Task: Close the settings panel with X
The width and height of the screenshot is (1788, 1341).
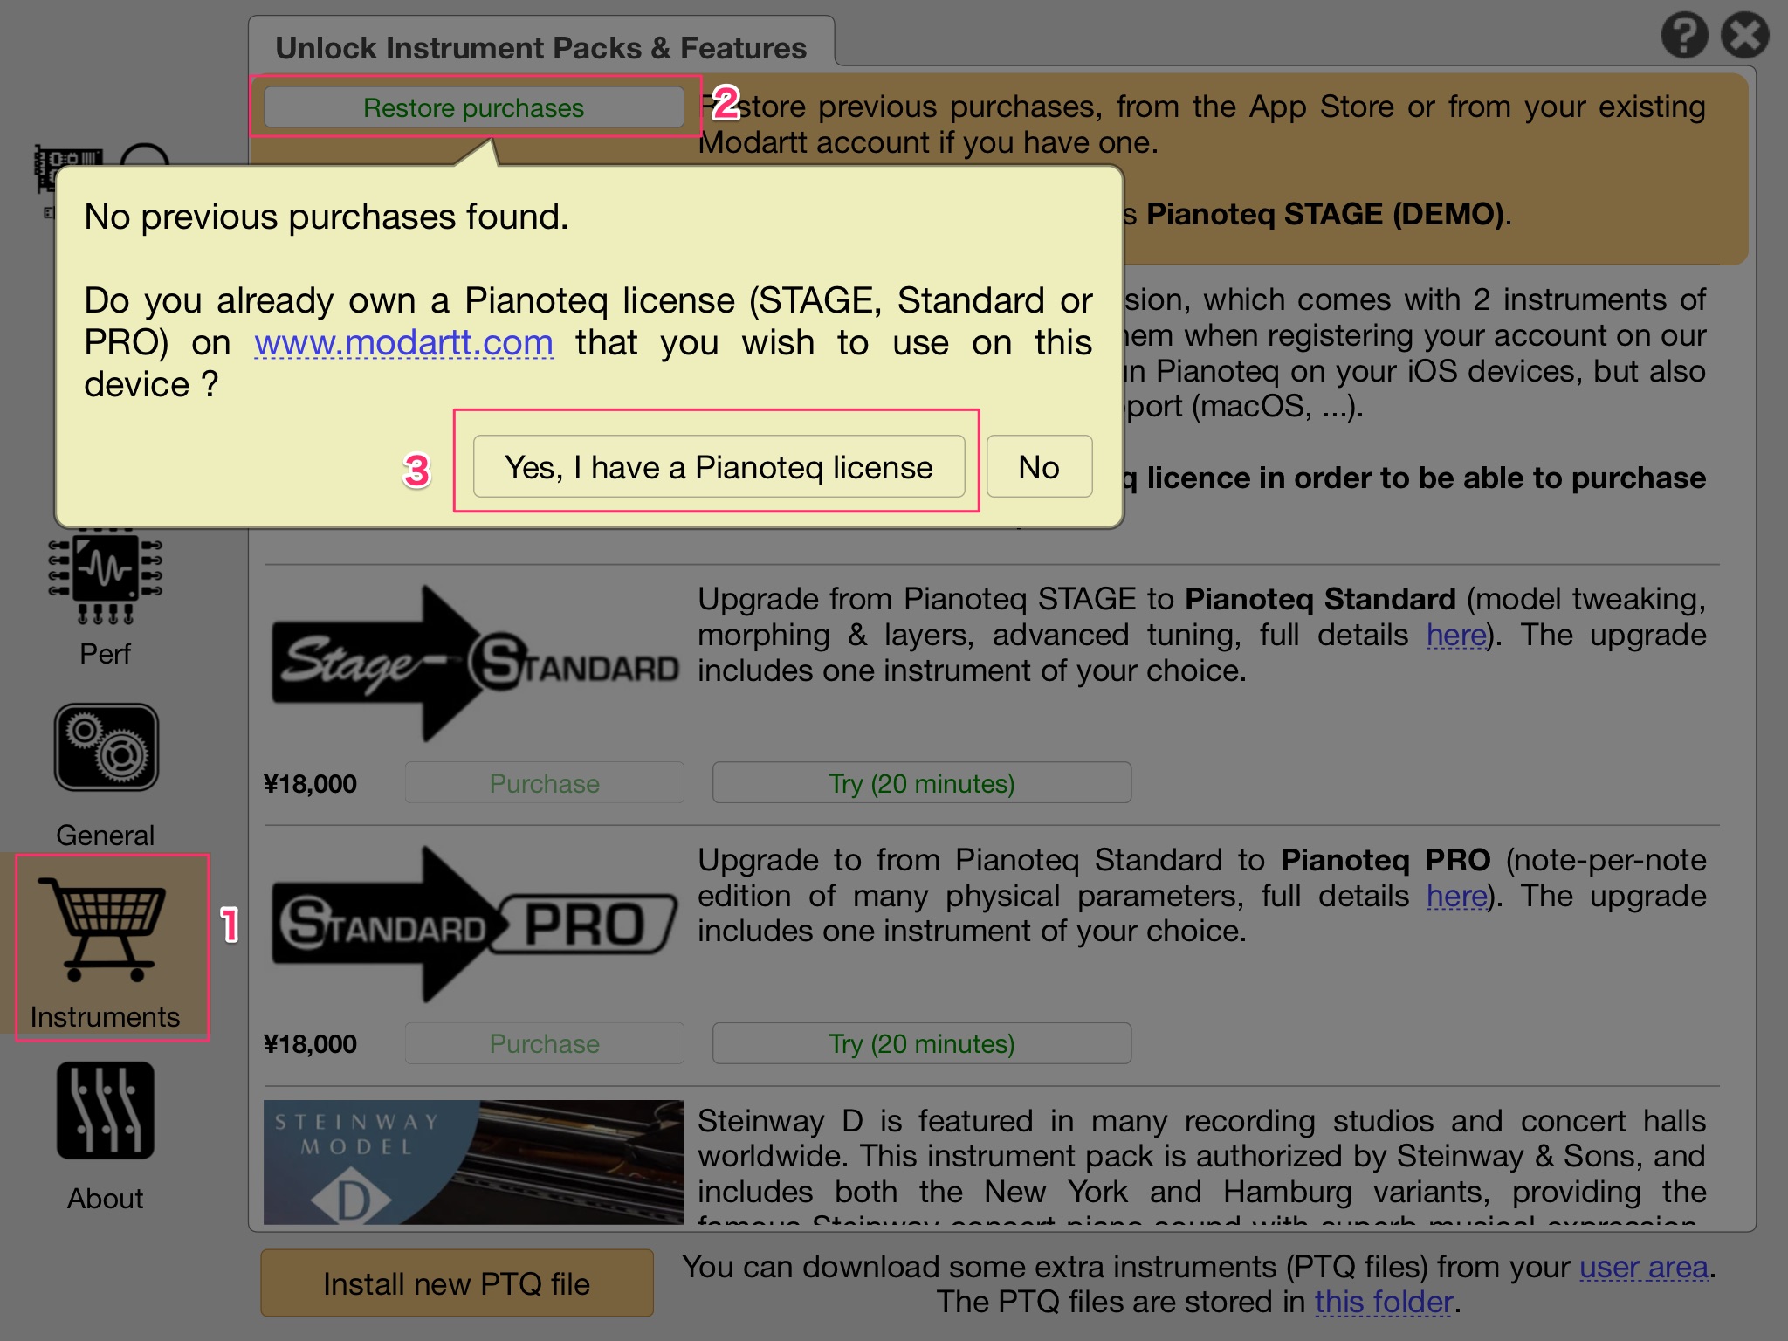Action: [x=1745, y=37]
